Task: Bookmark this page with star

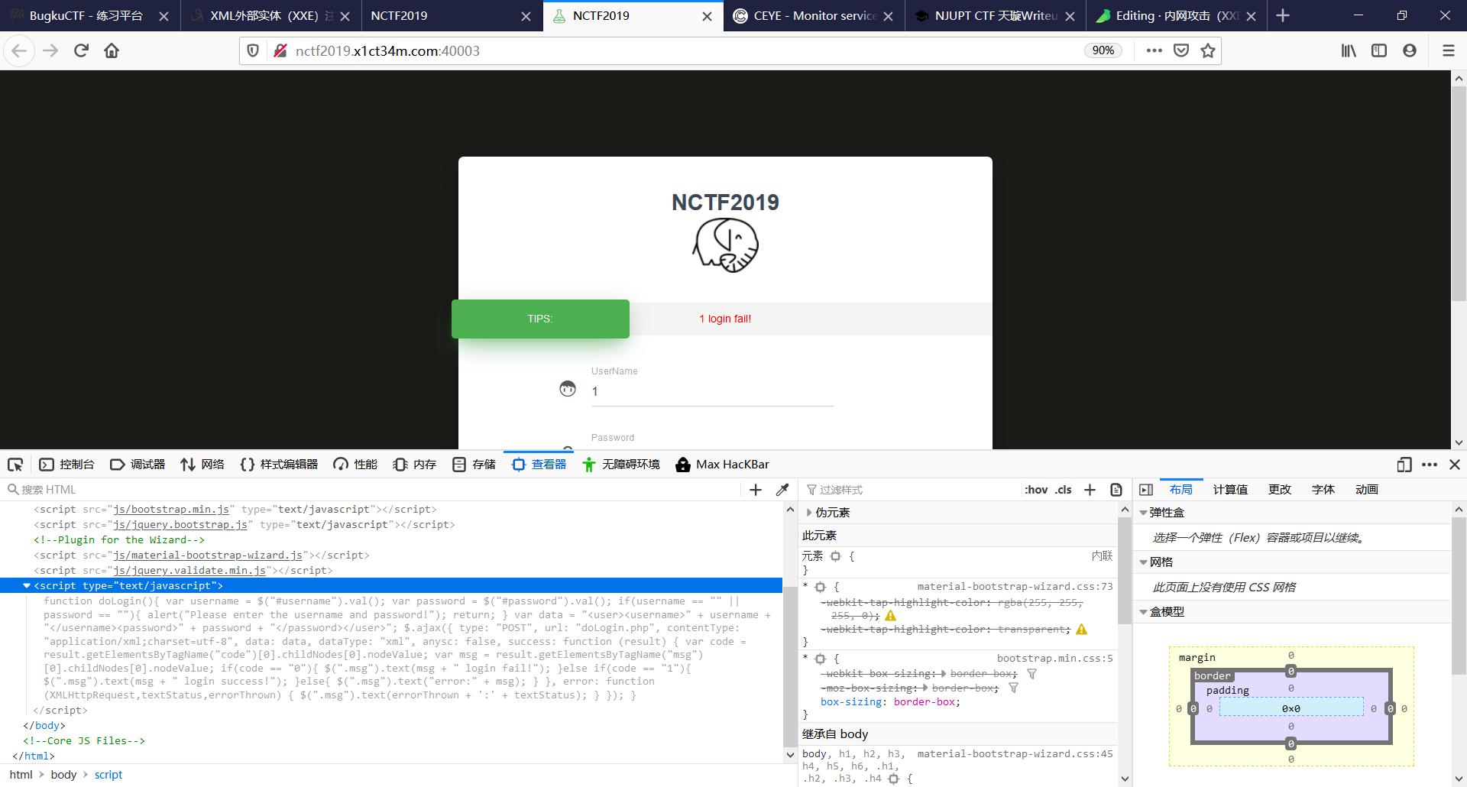Action: (x=1208, y=51)
